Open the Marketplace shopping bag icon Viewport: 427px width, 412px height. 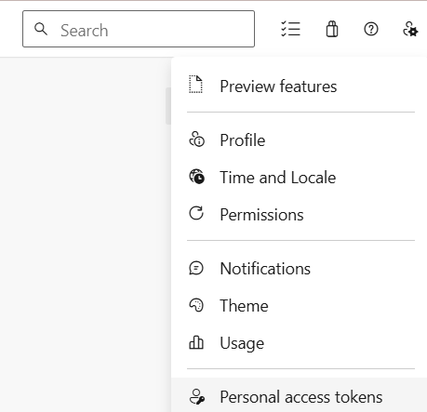[x=332, y=29]
